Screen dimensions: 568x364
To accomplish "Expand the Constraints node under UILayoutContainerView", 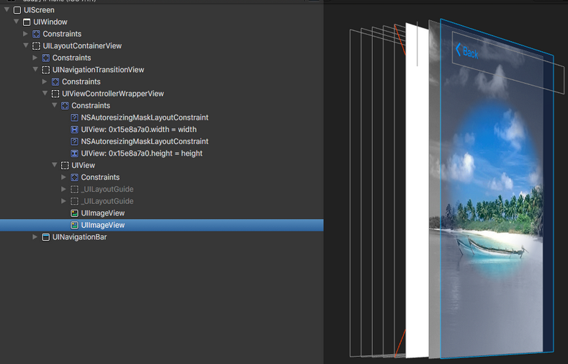I will pyautogui.click(x=35, y=58).
